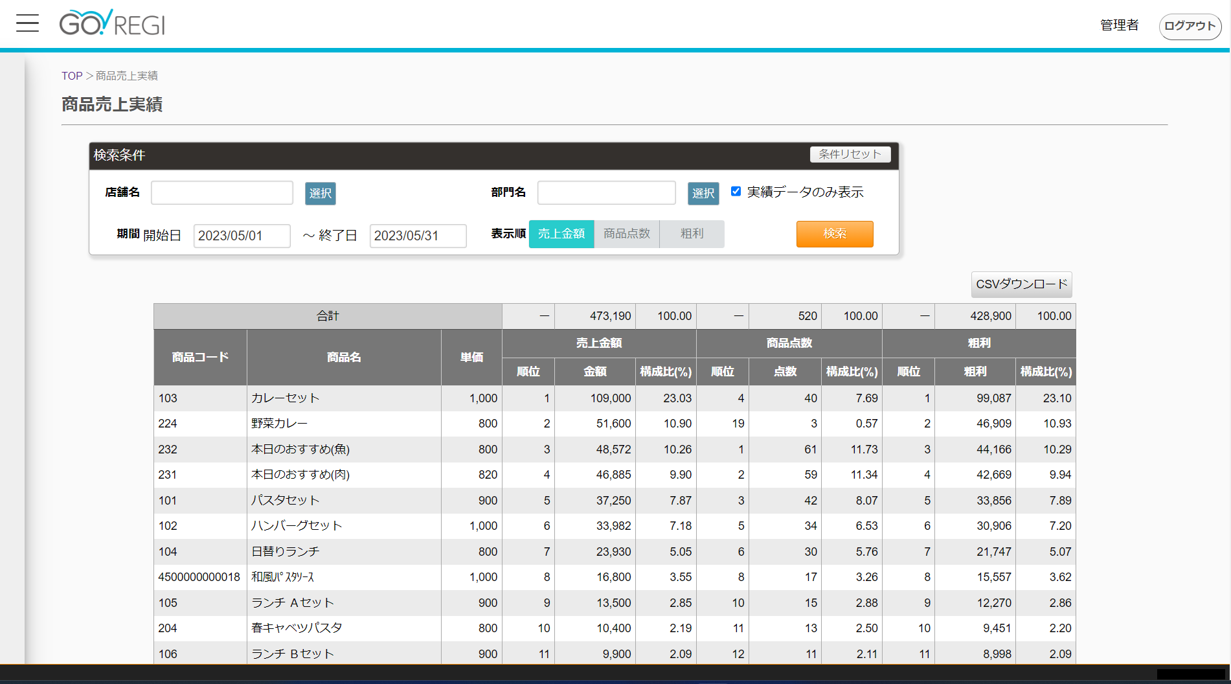The height and width of the screenshot is (684, 1231).
Task: Open the hamburger navigation menu
Action: 27,24
